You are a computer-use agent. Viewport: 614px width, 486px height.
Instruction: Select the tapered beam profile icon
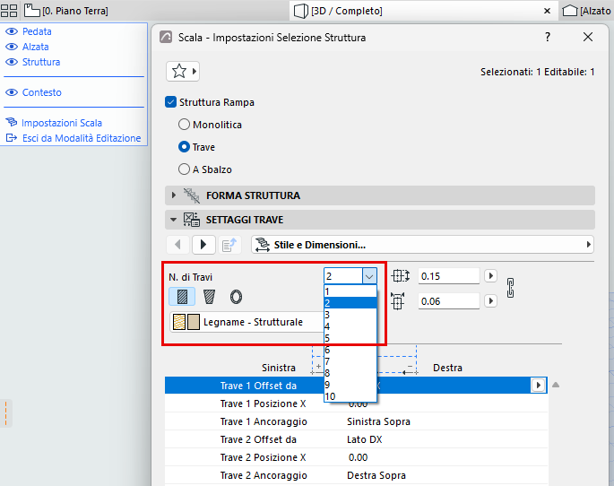(x=209, y=297)
